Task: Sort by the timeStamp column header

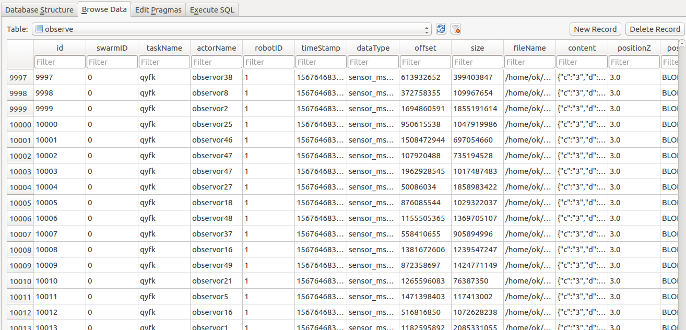Action: tap(321, 48)
